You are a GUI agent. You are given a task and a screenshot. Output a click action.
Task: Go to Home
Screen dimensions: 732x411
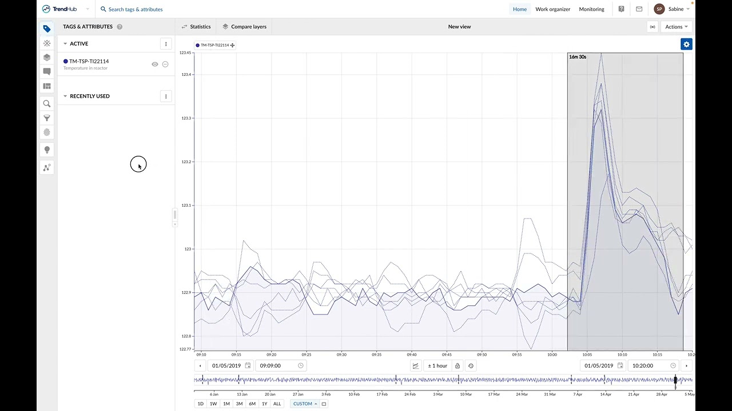[x=520, y=9]
